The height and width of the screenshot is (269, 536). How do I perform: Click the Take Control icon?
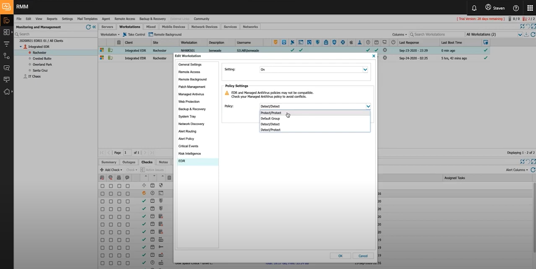click(x=125, y=34)
